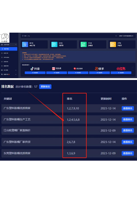Click the fullscreen icon in top bar

tap(116, 36)
